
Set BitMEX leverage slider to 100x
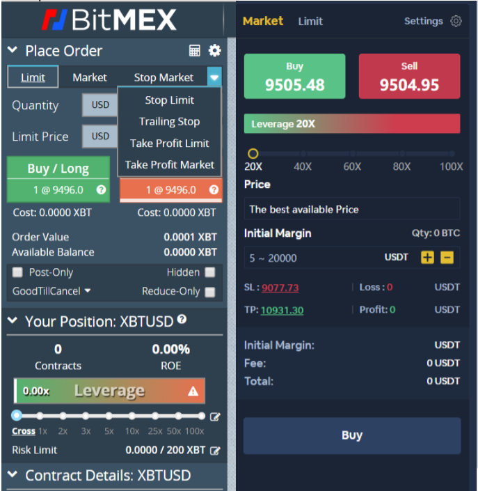coord(202,416)
